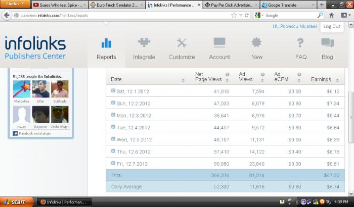Click the Net Page Views help icon
The height and width of the screenshot is (207, 354).
pos(228,74)
